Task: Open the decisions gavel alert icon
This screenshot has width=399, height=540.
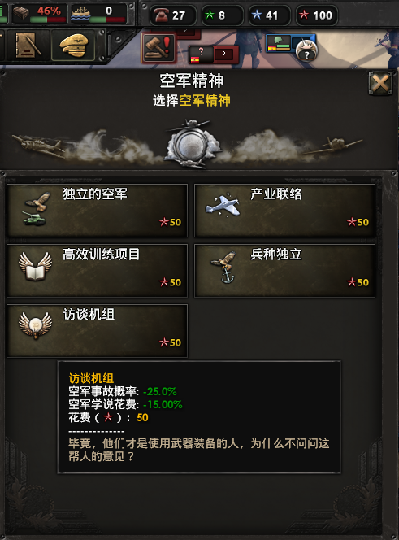Action: [158, 48]
